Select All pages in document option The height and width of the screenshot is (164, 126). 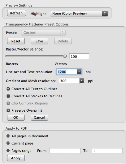[8, 136]
